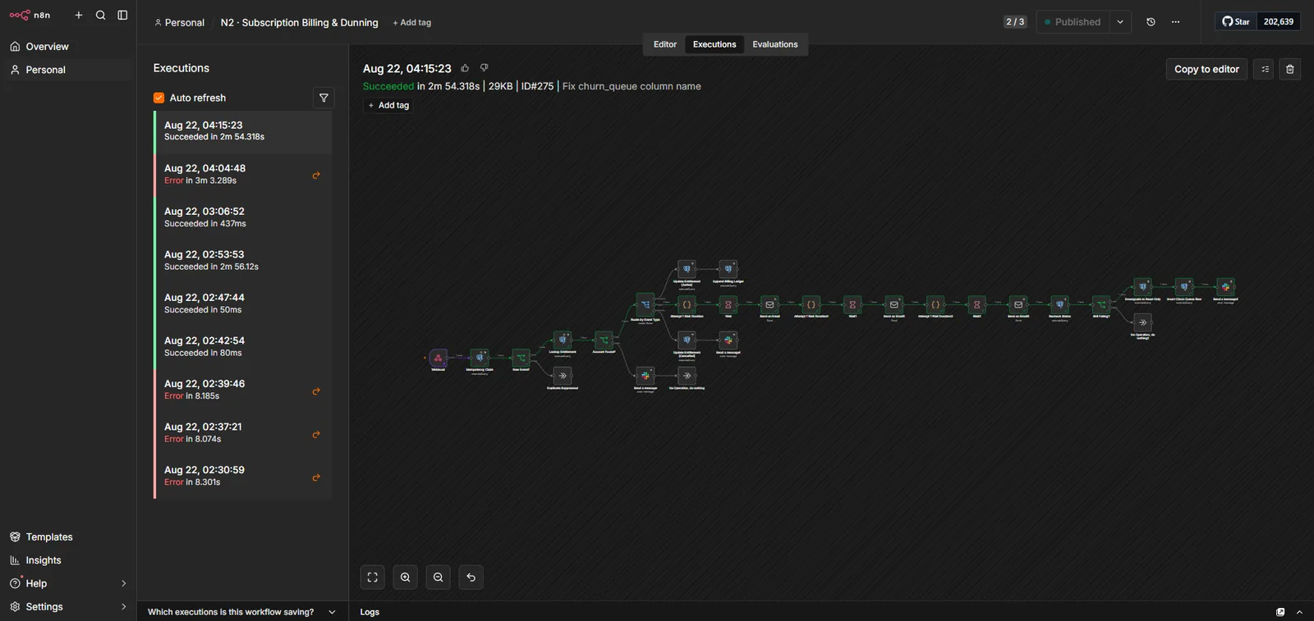Toggle the Auto refresh checkbox
The image size is (1314, 621).
click(x=159, y=98)
